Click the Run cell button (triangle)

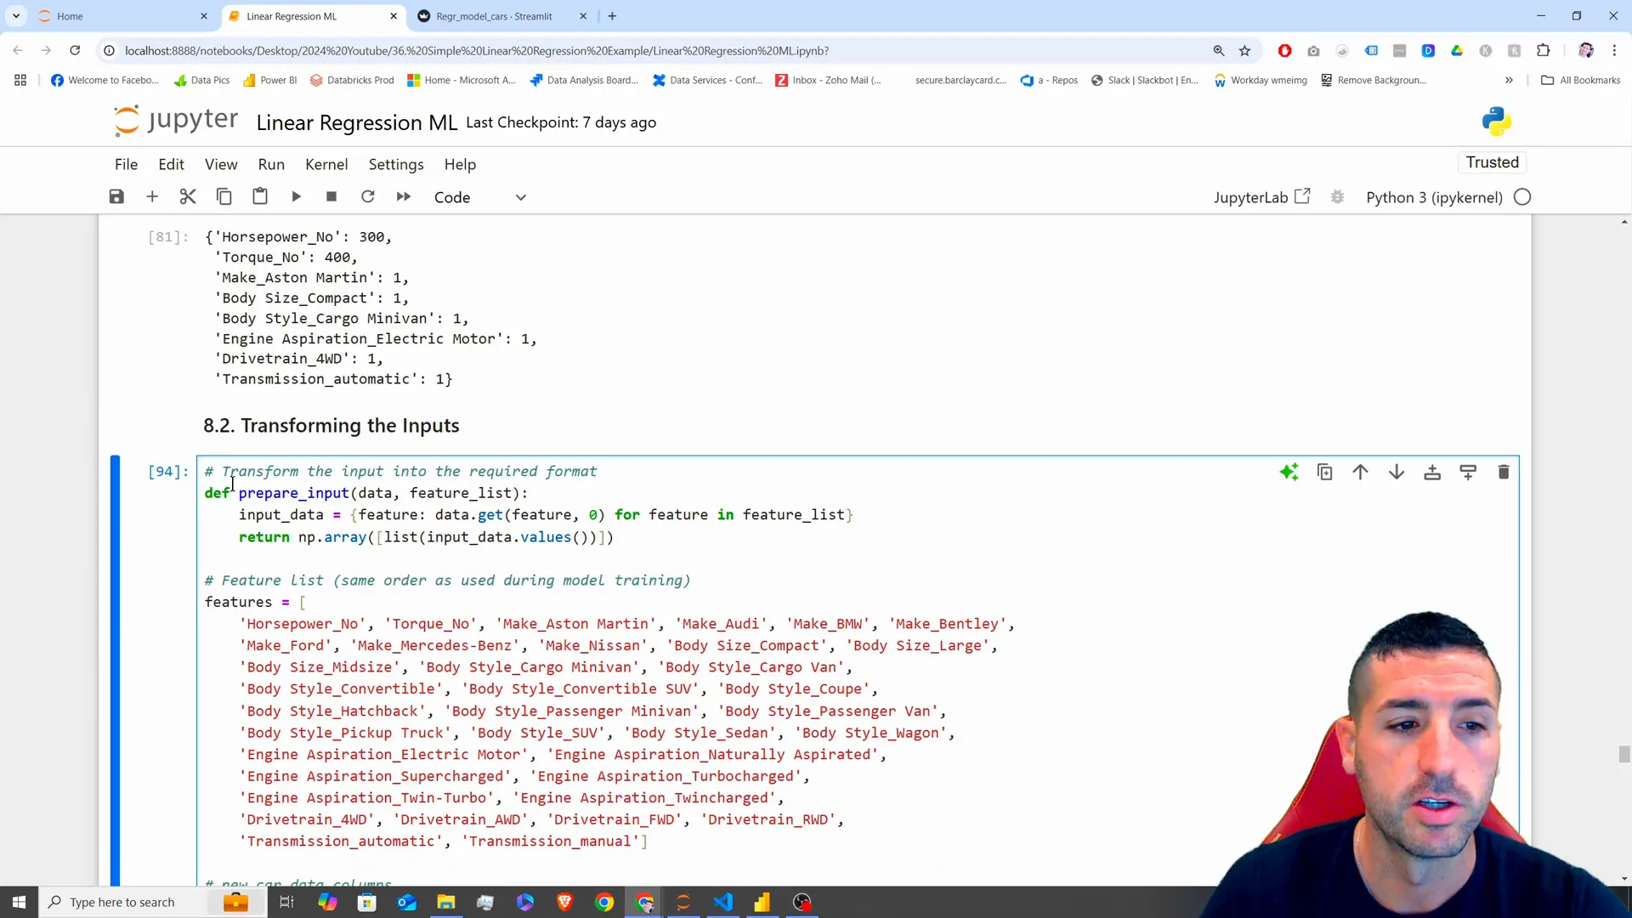click(295, 197)
